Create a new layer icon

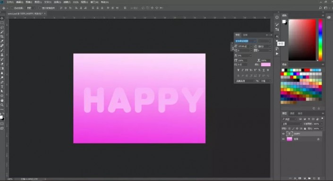click(x=314, y=179)
